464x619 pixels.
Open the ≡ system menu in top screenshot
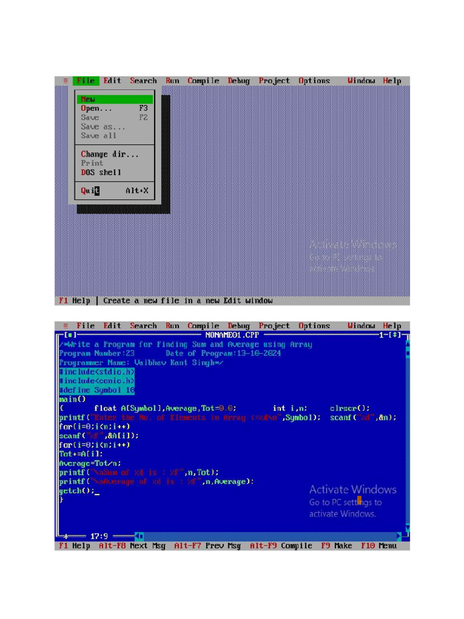click(x=65, y=81)
